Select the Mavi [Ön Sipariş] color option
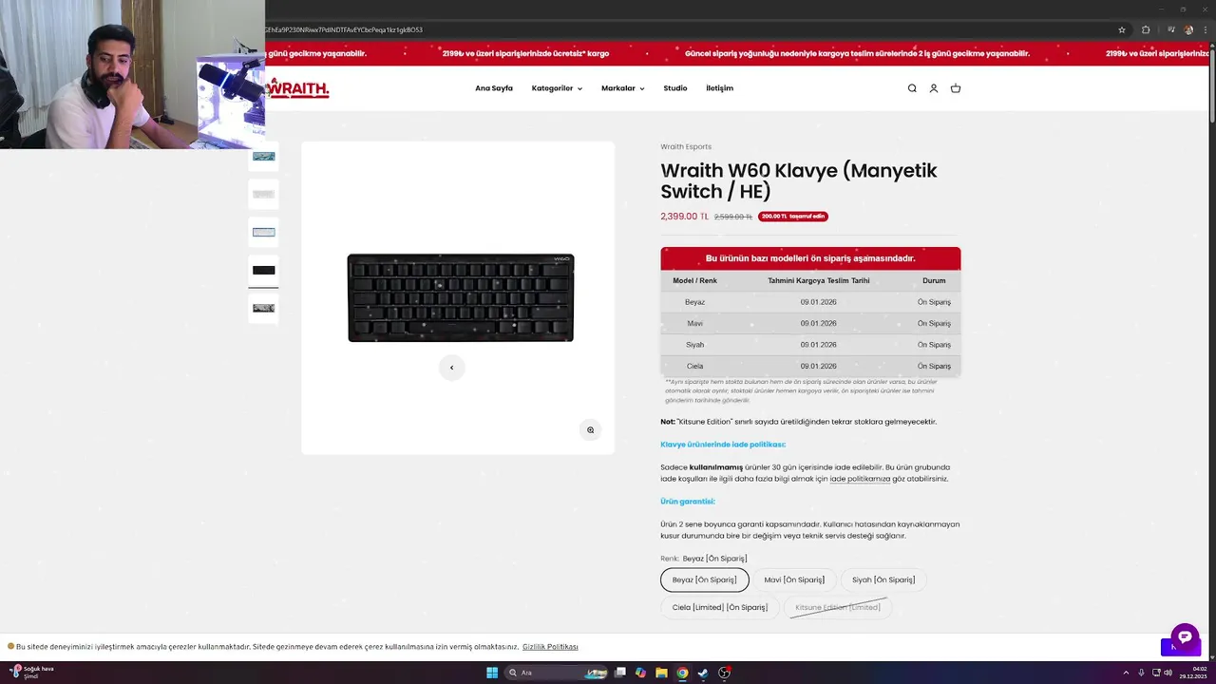1216x684 pixels. [x=794, y=579]
